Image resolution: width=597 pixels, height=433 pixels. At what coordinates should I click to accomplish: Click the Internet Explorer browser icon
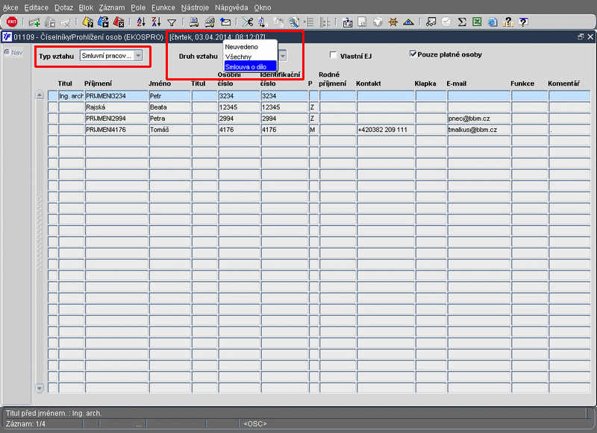coord(493,22)
